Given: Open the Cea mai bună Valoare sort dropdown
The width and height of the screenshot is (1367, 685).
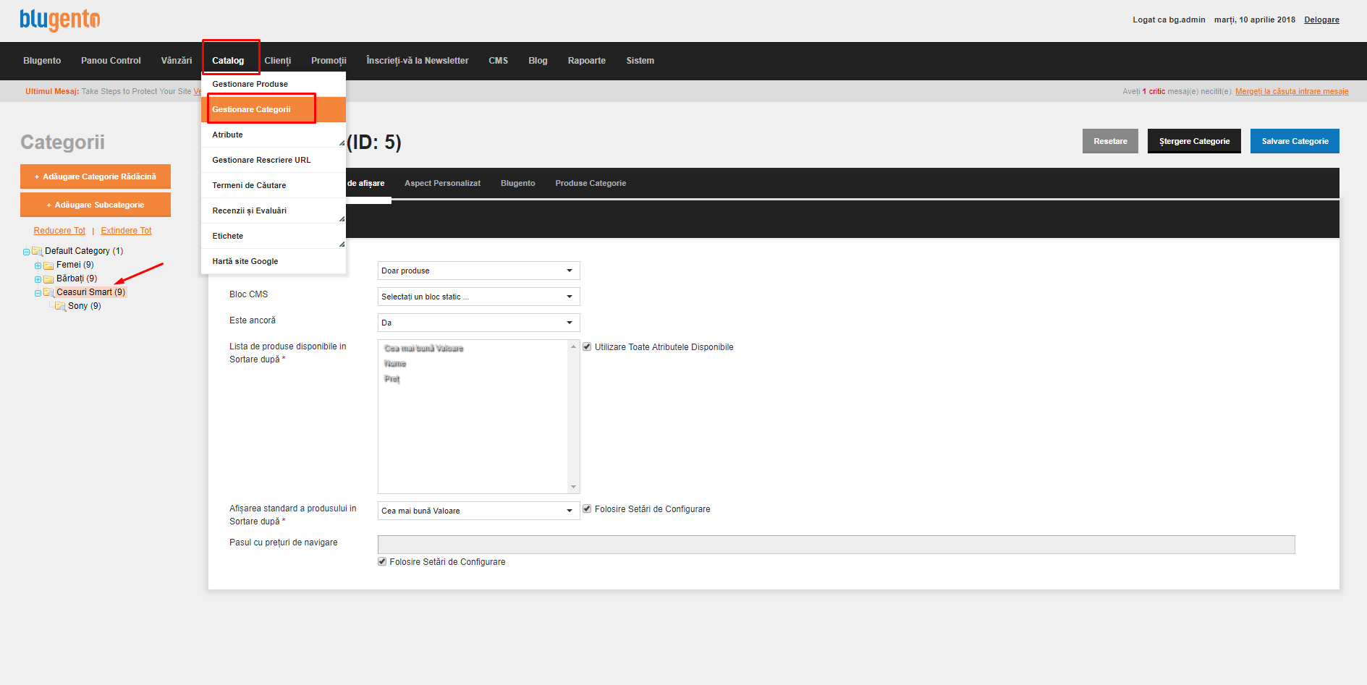Looking at the screenshot, I should [478, 511].
